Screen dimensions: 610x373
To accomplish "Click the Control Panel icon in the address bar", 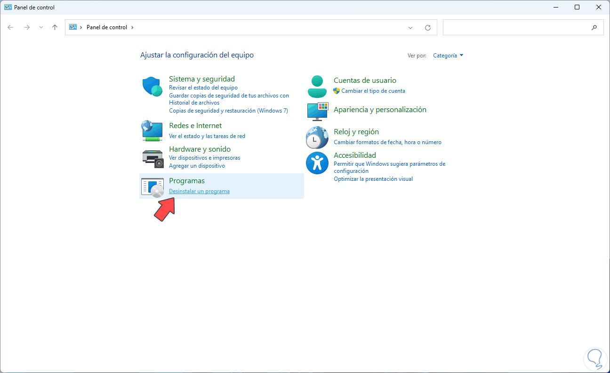I will point(73,27).
